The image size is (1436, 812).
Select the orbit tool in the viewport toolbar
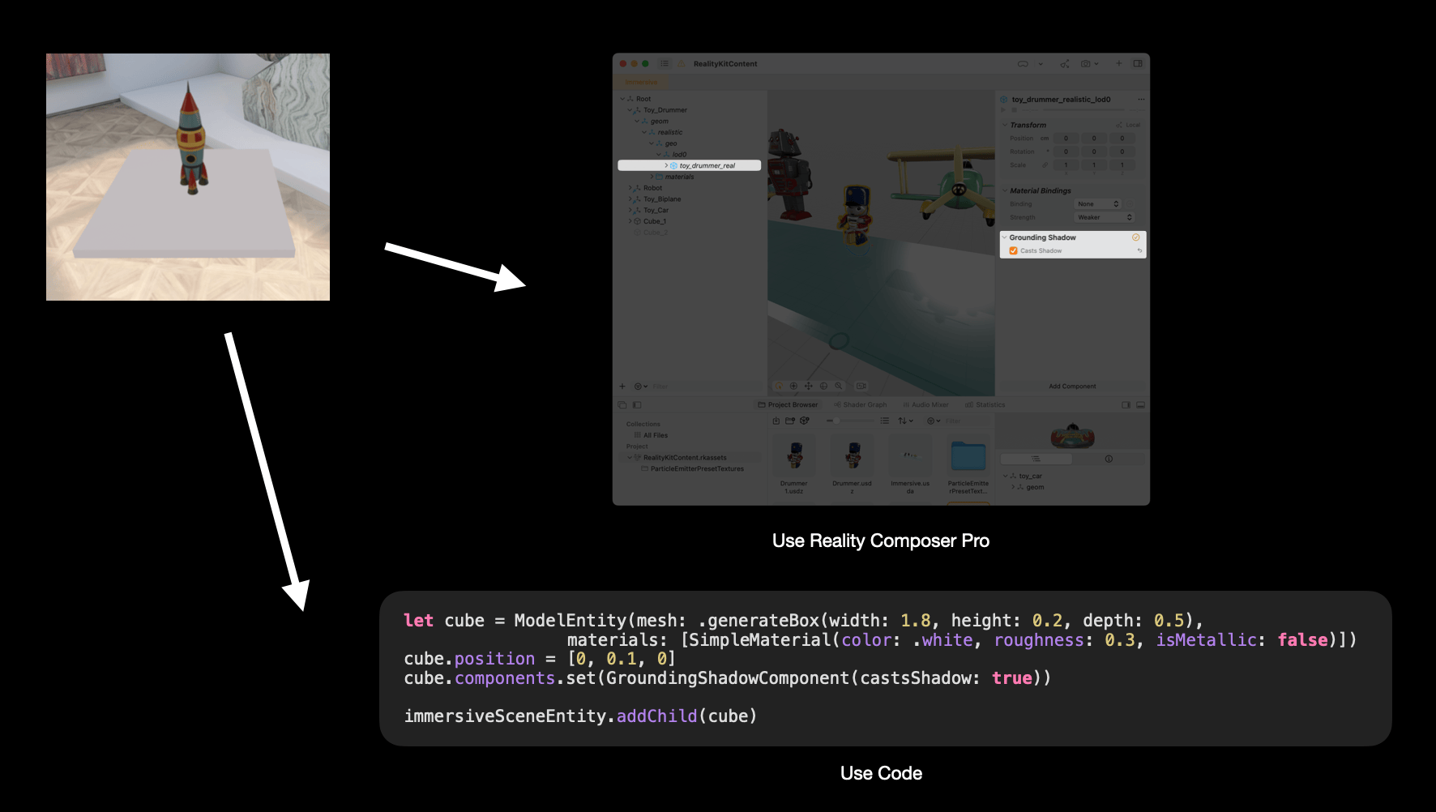click(x=779, y=387)
